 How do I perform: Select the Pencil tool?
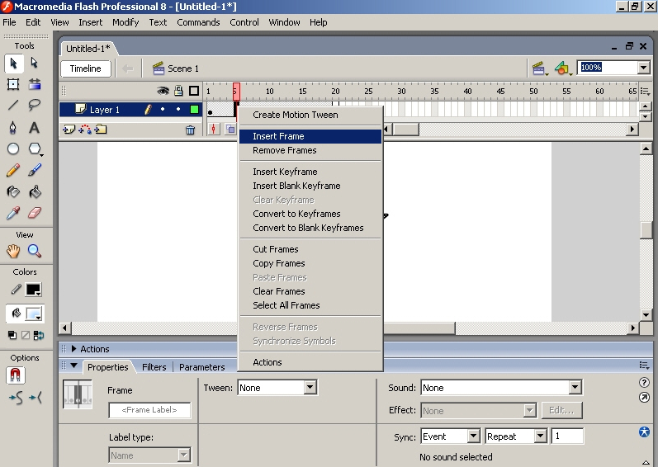coord(13,170)
